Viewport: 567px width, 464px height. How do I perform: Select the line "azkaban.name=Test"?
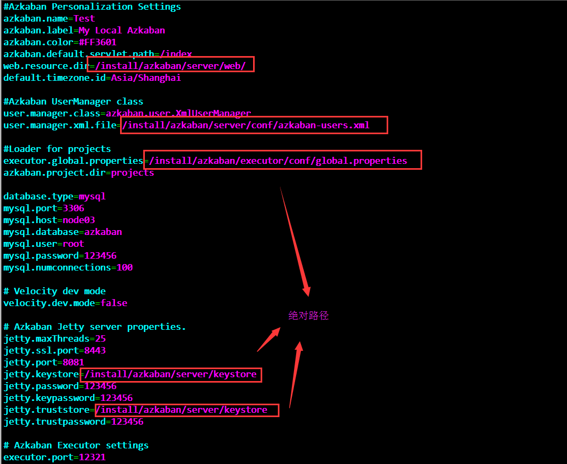point(49,18)
